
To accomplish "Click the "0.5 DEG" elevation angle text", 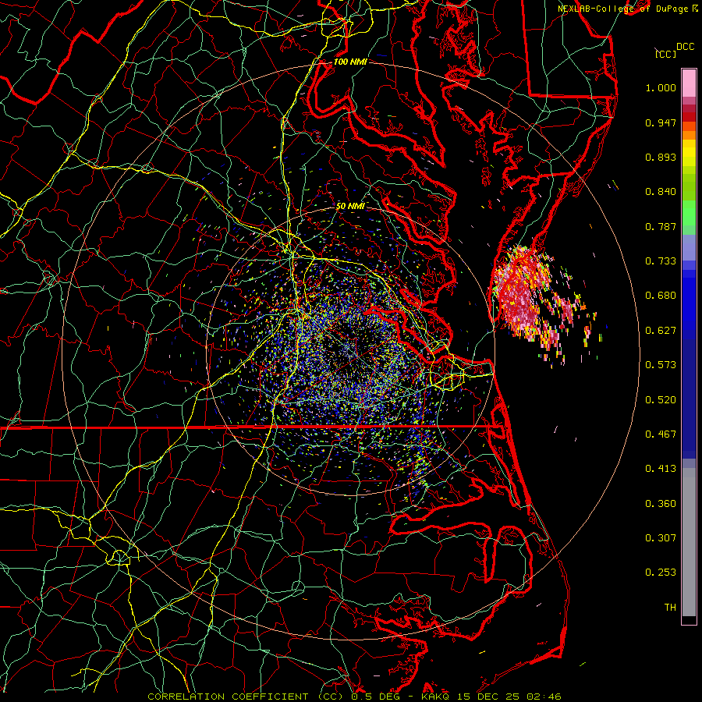I will coord(376,697).
